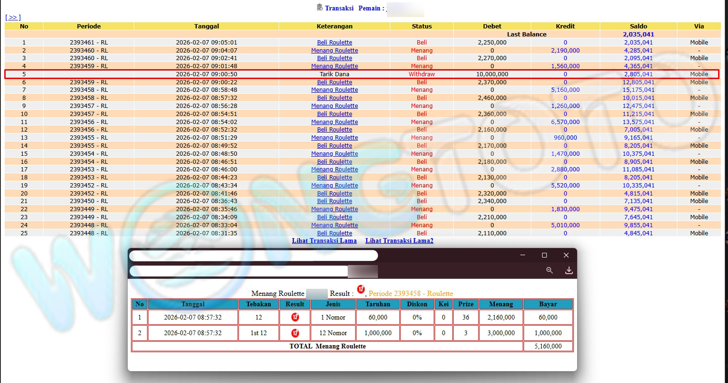Click red 12 ball beside Result label
Screen dimensions: 728x383
point(361,289)
